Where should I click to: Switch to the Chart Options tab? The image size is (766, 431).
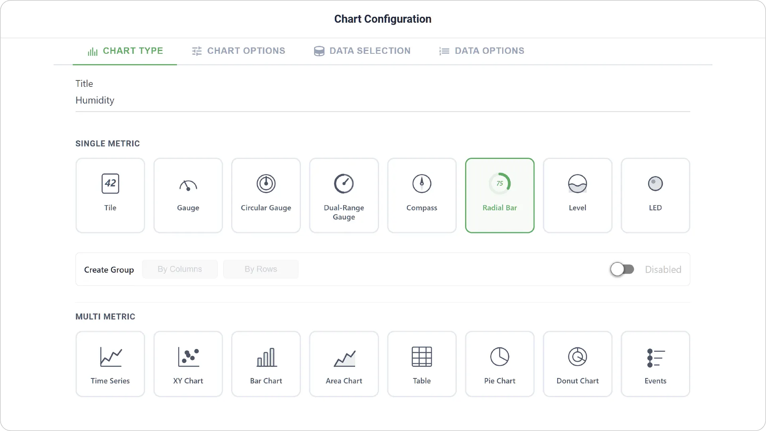(x=238, y=51)
